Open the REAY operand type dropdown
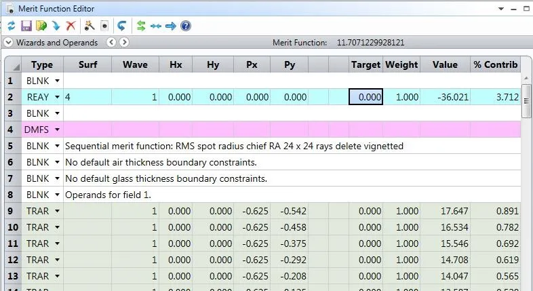 (57, 97)
